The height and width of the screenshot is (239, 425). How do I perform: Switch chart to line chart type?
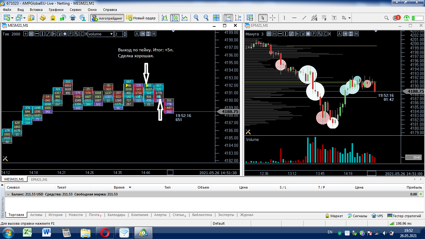click(x=185, y=18)
